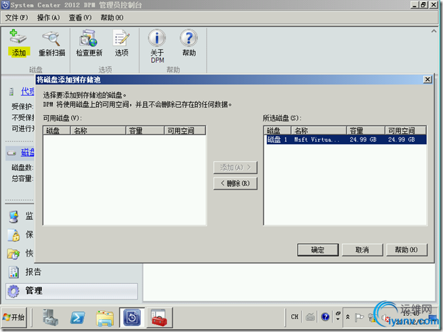
Task: Select the 管理 management navigation item
Action: tap(72, 291)
